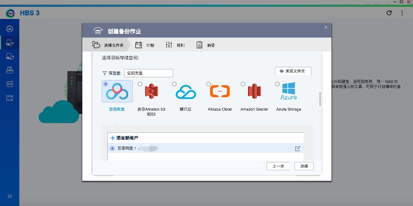Click the filter funnel icon
The height and width of the screenshot is (206, 413).
tap(104, 73)
